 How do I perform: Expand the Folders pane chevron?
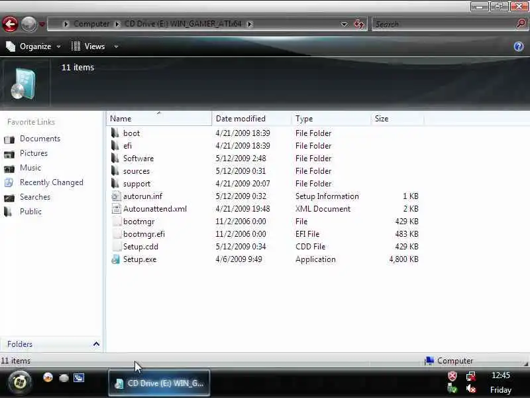(x=96, y=344)
